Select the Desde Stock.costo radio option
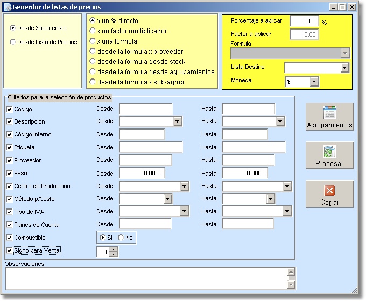366x302 pixels. click(13, 27)
